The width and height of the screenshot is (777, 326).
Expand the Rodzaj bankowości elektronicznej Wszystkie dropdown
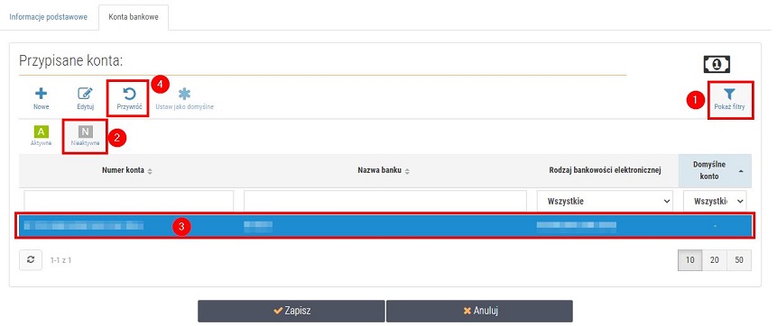coord(605,202)
